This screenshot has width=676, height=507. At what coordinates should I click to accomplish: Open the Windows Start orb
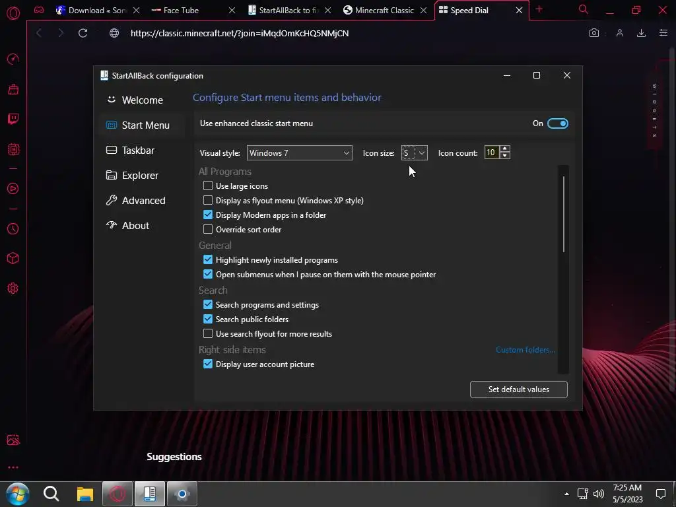pos(18,494)
